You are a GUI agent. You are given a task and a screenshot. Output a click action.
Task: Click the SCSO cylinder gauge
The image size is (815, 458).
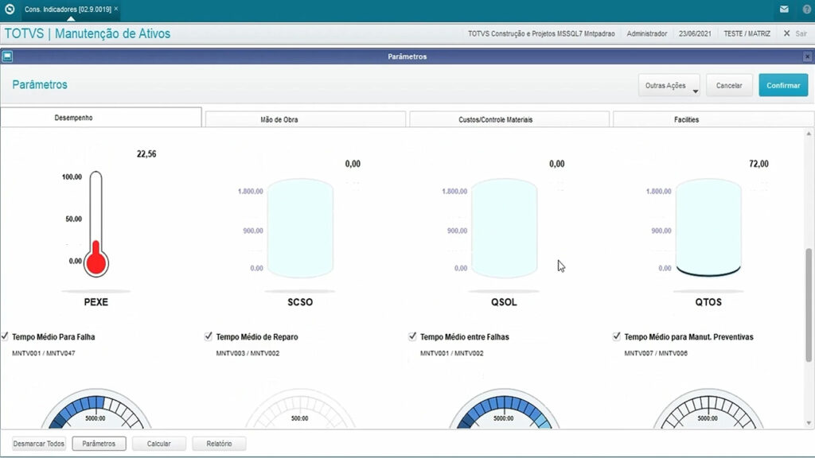click(300, 228)
